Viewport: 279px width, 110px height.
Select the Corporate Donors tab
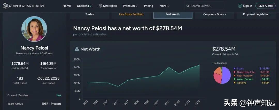tap(214, 14)
